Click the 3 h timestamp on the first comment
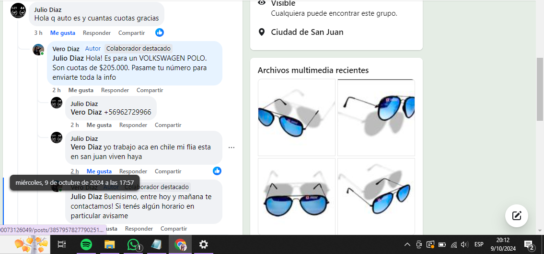Screen dimensions: 544x254 (38, 33)
